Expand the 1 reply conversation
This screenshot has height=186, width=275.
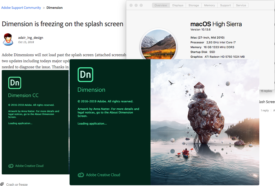[265, 110]
